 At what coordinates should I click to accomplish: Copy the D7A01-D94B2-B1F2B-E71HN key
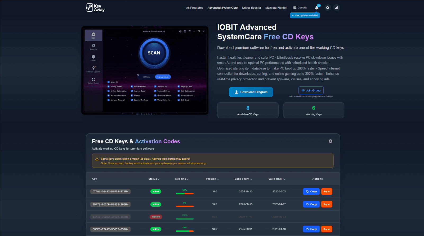pos(311,192)
